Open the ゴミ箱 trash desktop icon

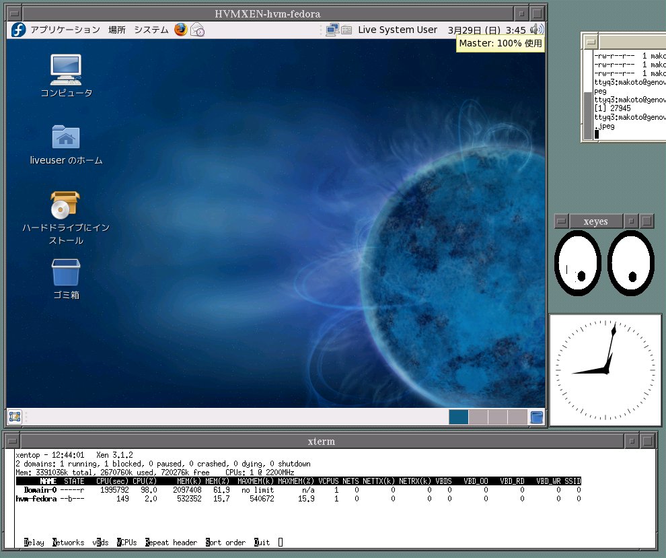(66, 279)
